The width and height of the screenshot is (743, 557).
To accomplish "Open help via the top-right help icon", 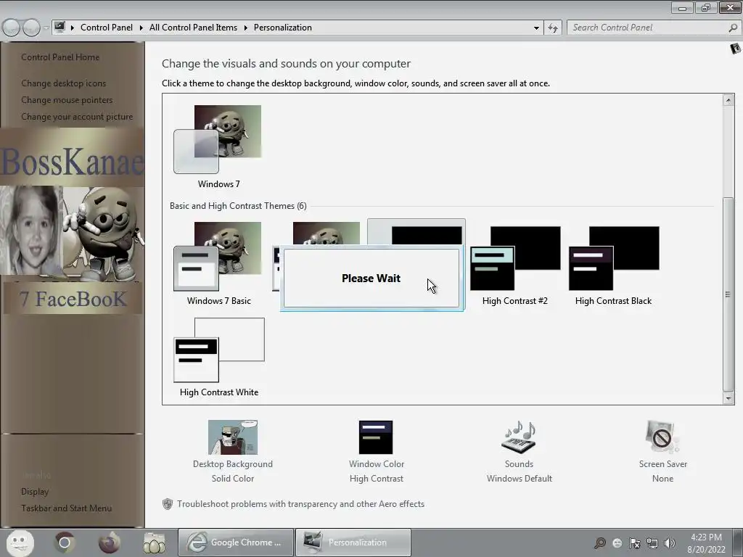I will coord(735,49).
